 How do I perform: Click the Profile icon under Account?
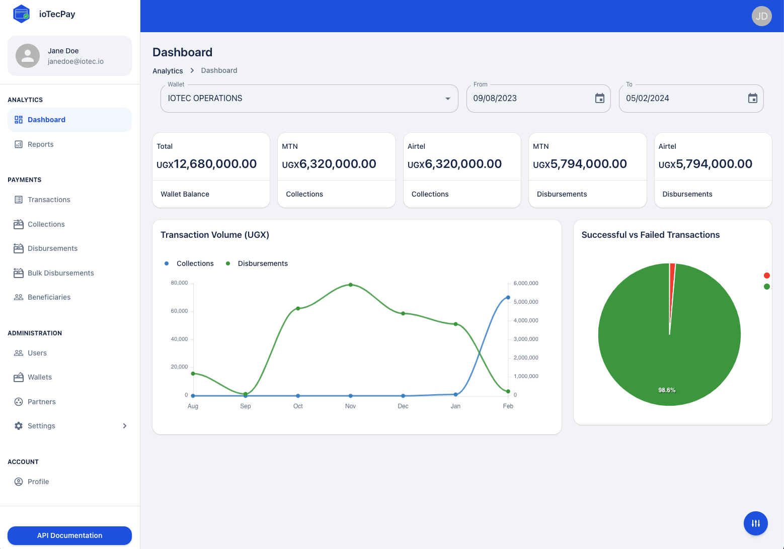click(19, 482)
